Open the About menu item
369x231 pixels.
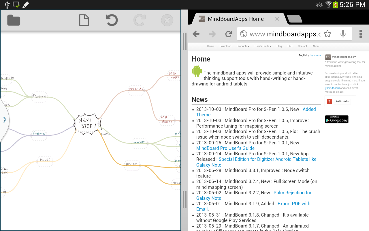tap(316, 46)
